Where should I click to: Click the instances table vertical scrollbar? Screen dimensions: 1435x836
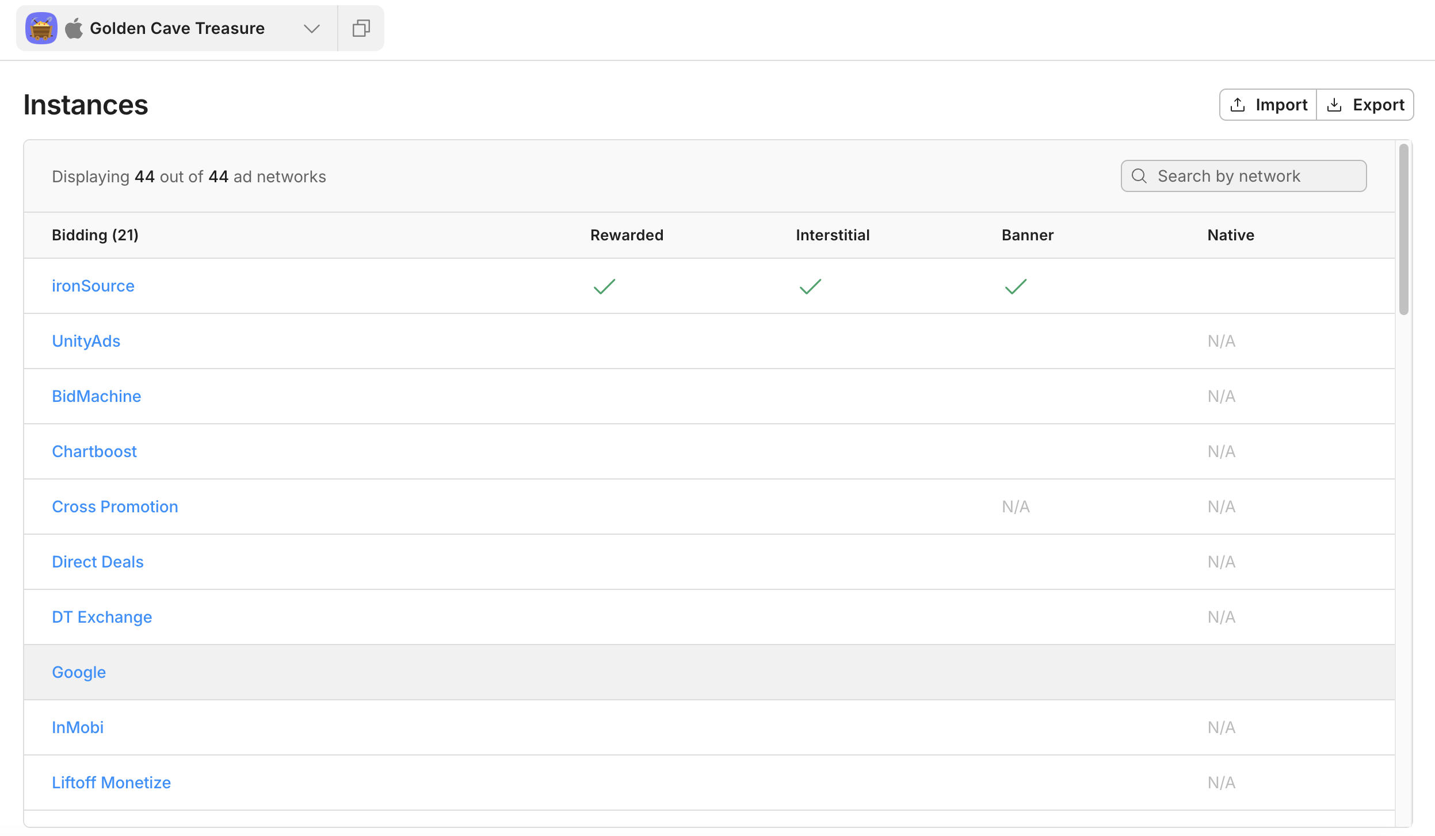(1404, 230)
